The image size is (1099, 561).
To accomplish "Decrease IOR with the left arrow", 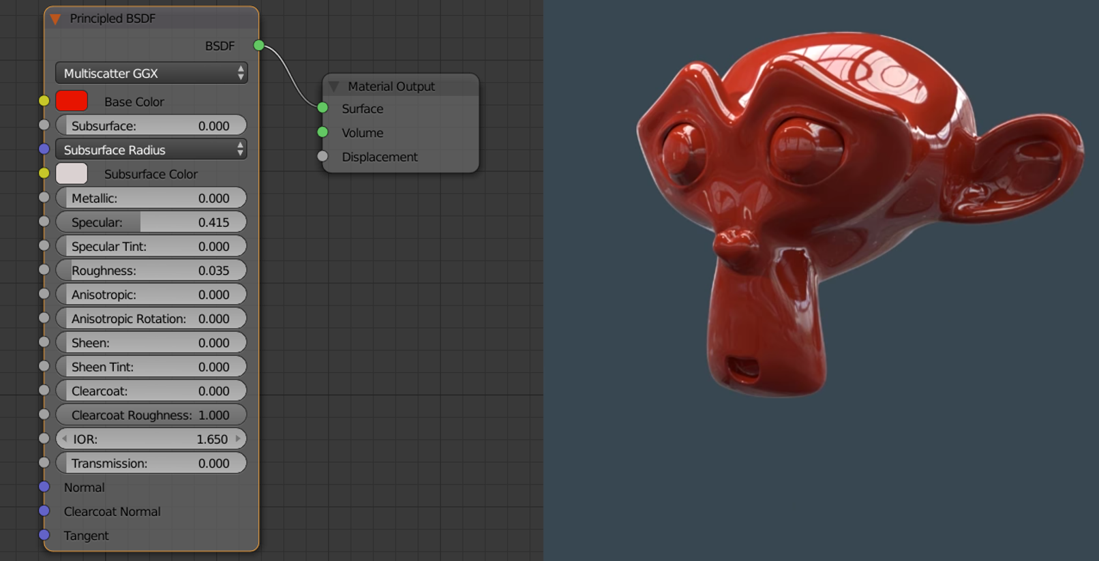I will tap(64, 439).
